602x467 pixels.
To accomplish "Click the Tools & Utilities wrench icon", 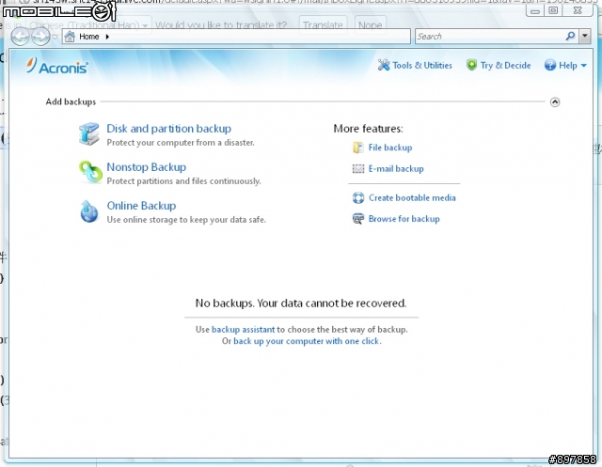I will [x=383, y=65].
